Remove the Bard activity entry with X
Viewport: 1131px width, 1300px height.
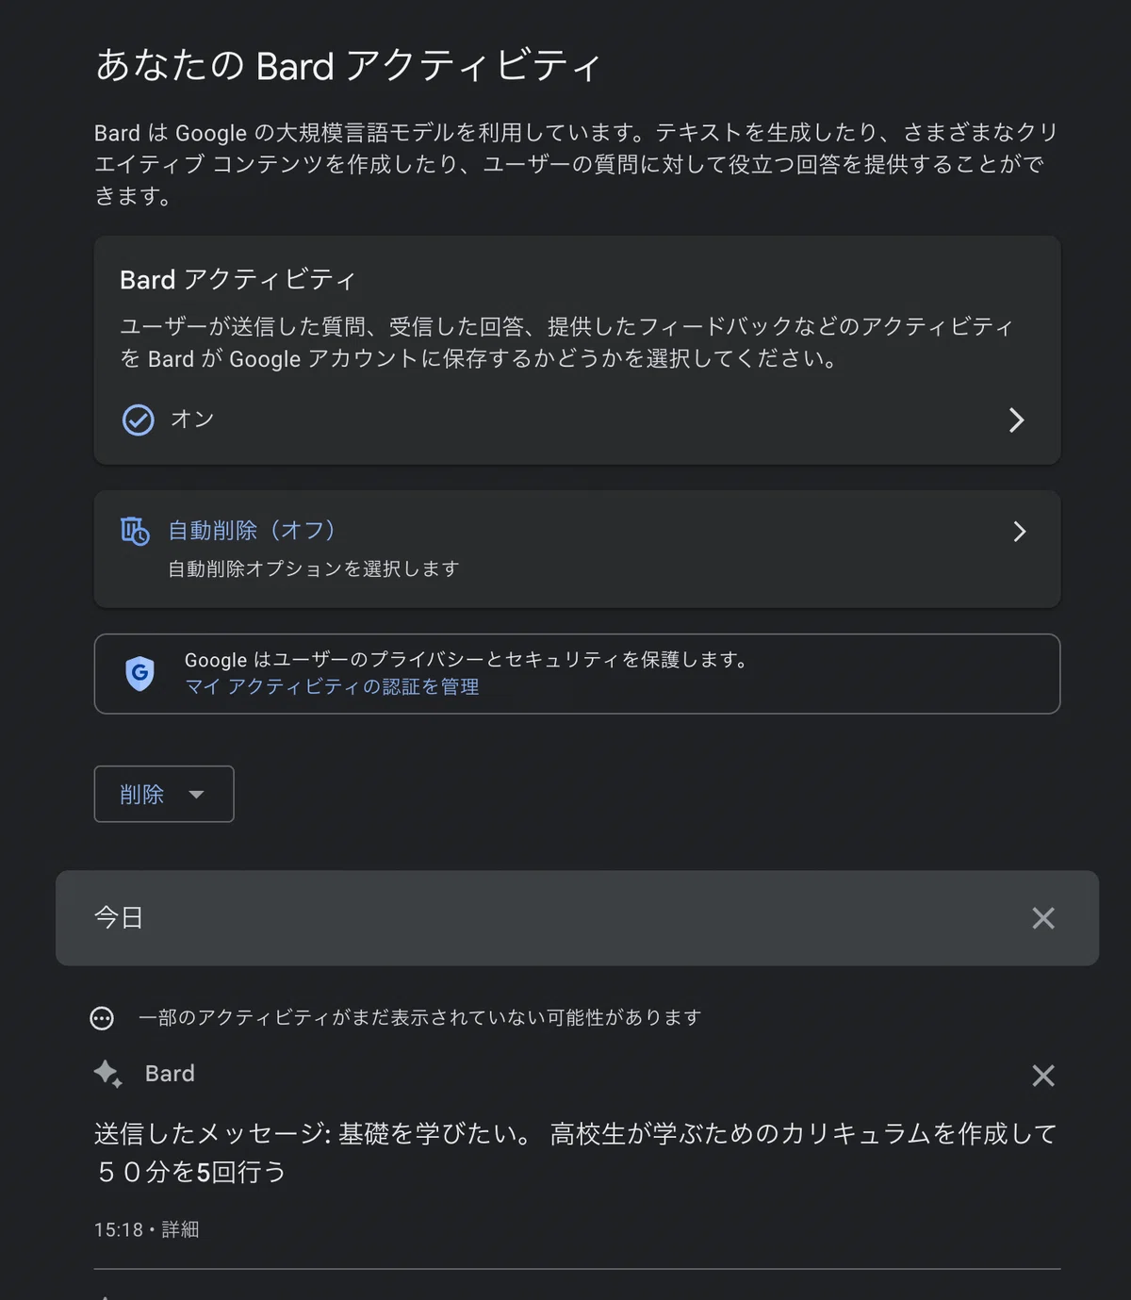point(1043,1076)
